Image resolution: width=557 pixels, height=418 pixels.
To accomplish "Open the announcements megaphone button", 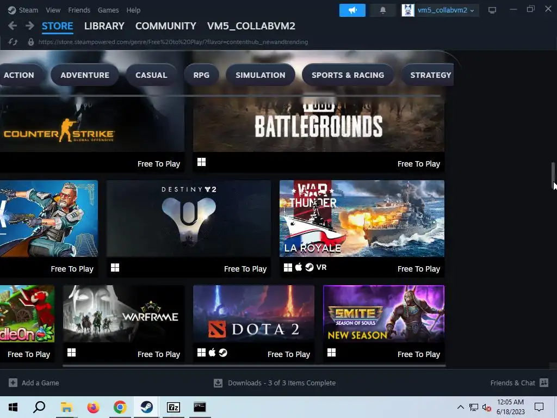I will coord(352,10).
